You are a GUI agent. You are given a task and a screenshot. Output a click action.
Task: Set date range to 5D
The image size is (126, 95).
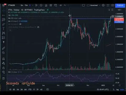pyautogui.click(x=14, y=89)
